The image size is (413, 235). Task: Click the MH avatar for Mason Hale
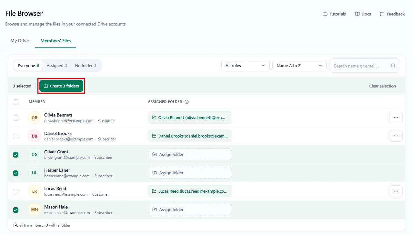pos(35,209)
